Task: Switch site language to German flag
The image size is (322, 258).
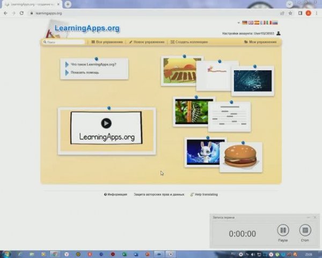Action: click(245, 23)
